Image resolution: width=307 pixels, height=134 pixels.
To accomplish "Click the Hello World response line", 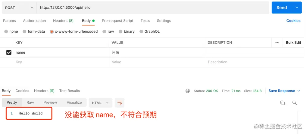I will (x=30, y=113).
